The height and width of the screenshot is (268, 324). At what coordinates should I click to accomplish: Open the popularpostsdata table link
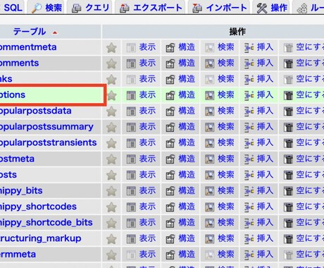click(36, 111)
